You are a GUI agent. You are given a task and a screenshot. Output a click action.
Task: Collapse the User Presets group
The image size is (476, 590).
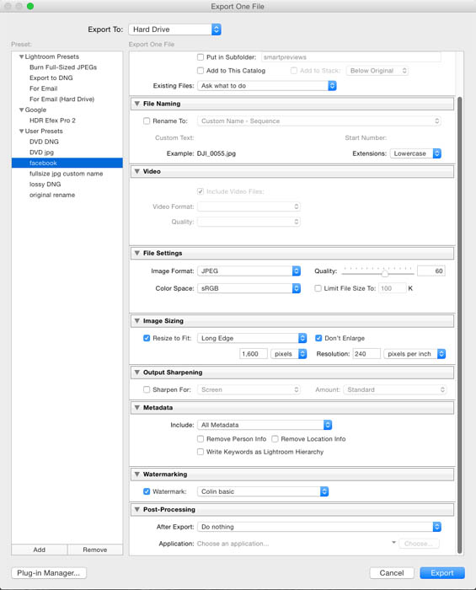coord(21,131)
